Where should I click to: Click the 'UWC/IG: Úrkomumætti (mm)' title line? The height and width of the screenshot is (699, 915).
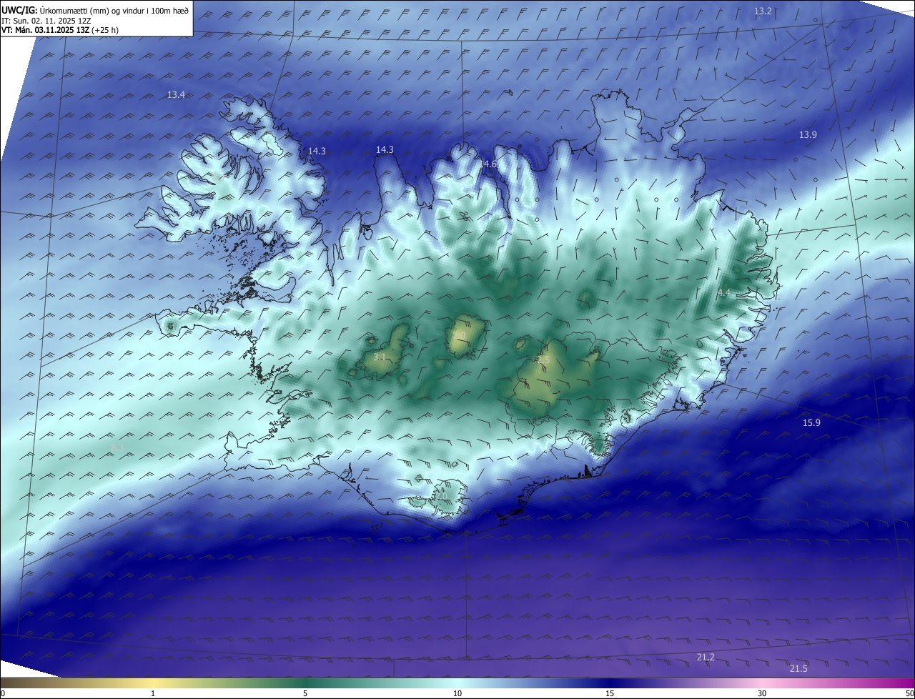pyautogui.click(x=96, y=10)
